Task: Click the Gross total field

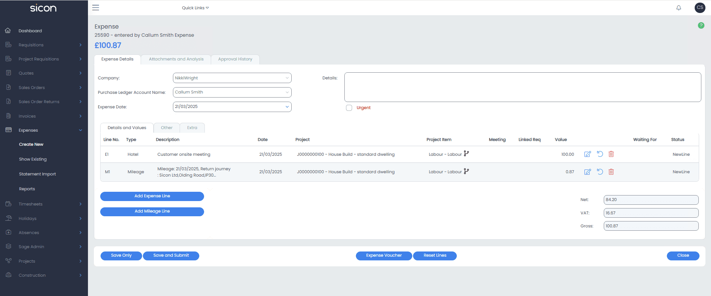Action: pos(651,226)
